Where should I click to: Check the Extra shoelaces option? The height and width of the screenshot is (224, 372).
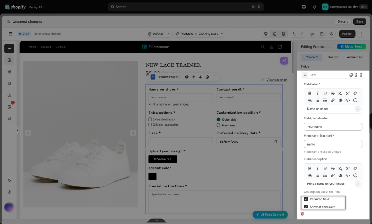click(x=150, y=119)
